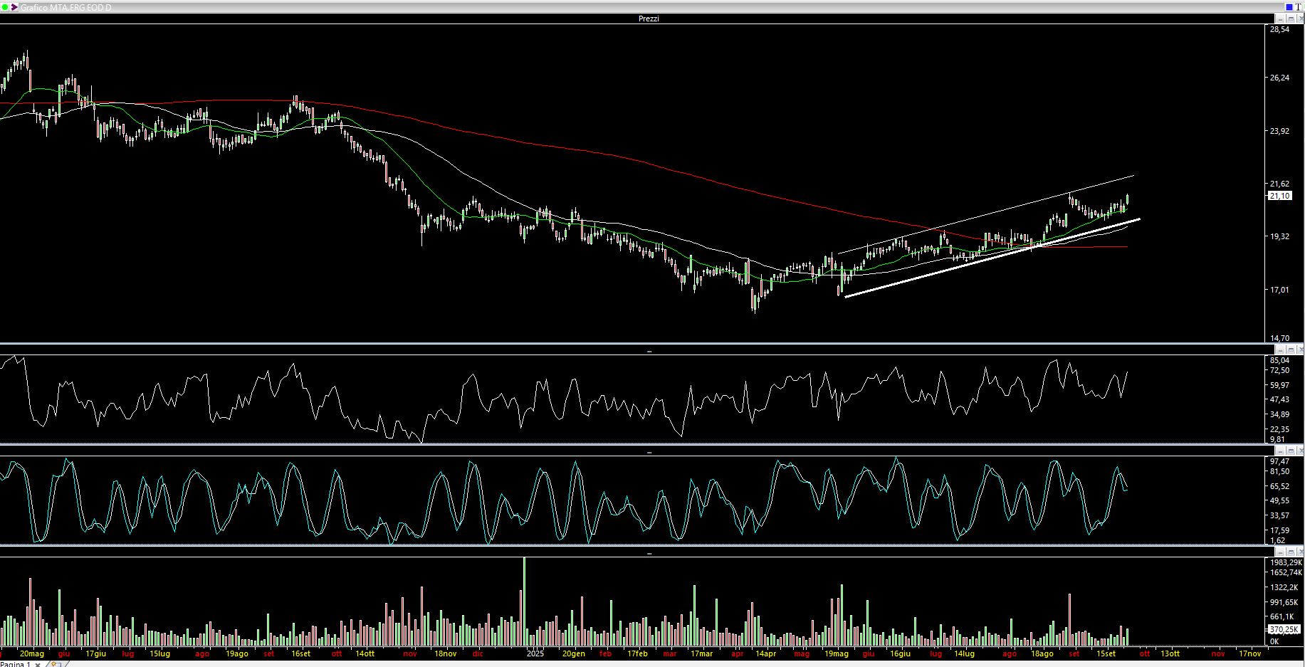Click the green status circle icon

pyautogui.click(x=4, y=7)
